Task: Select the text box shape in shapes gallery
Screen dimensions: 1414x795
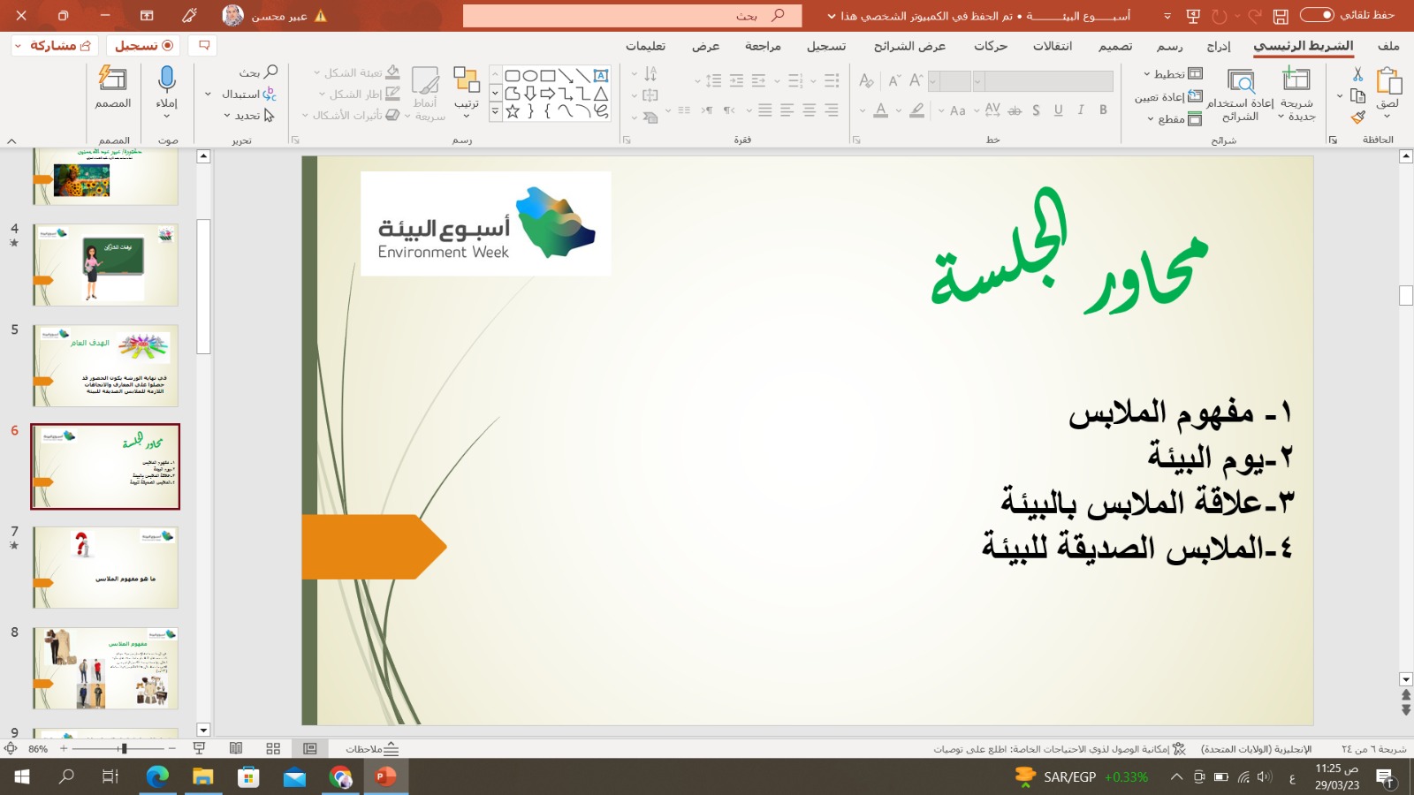Action: [601, 76]
